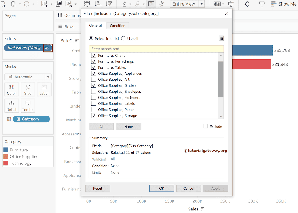
Task: Click the Share workbook icon
Action: click(x=246, y=4)
